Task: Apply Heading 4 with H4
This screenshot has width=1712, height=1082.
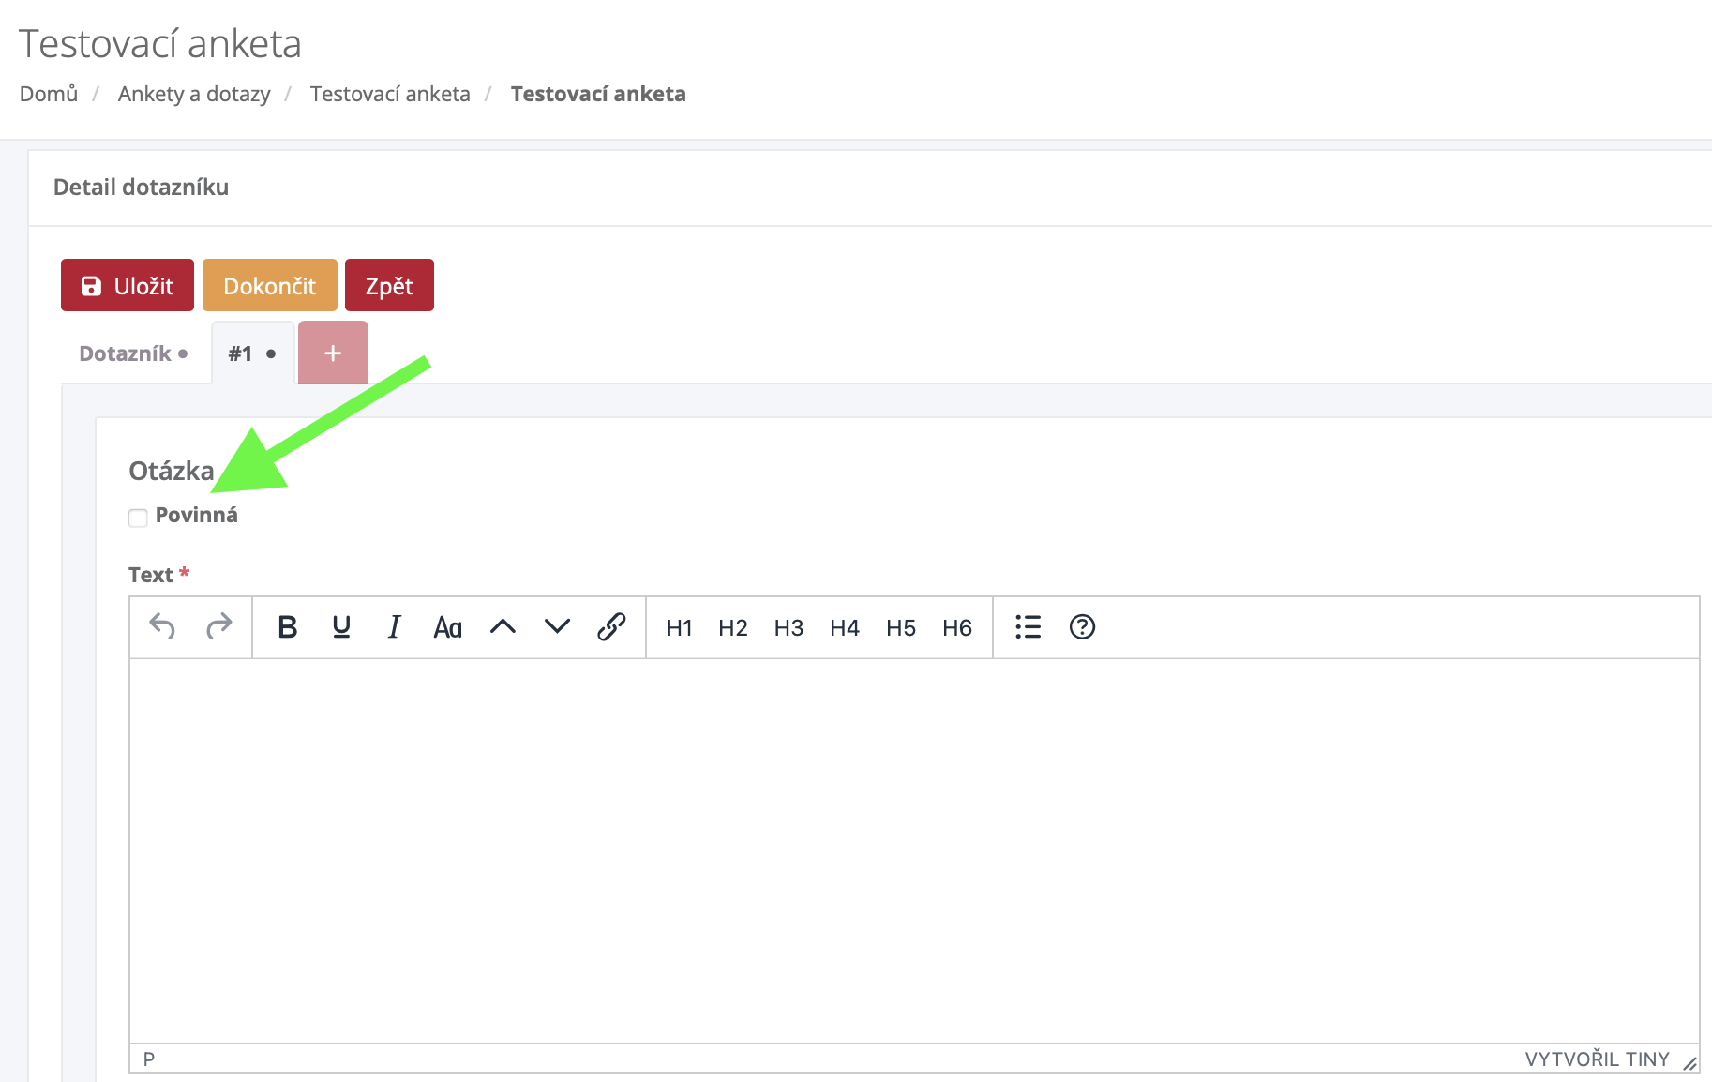Action: pyautogui.click(x=845, y=627)
